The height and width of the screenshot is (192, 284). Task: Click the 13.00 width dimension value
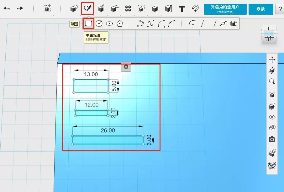pos(91,74)
